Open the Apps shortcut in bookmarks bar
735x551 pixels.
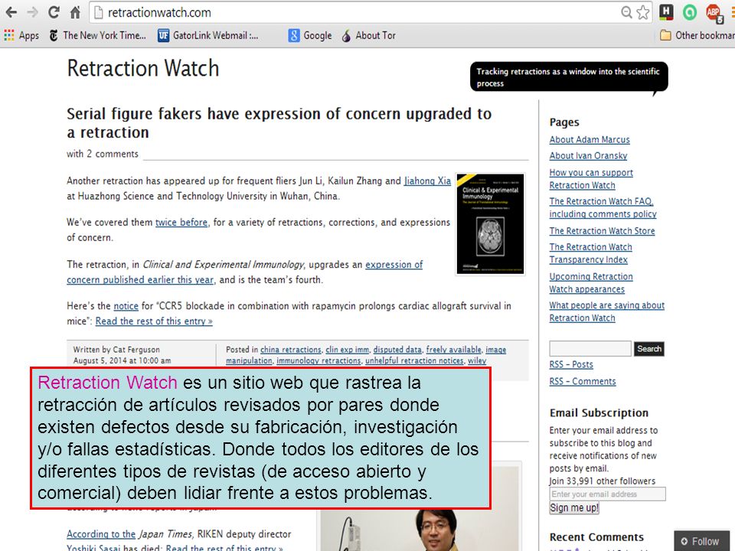(21, 36)
